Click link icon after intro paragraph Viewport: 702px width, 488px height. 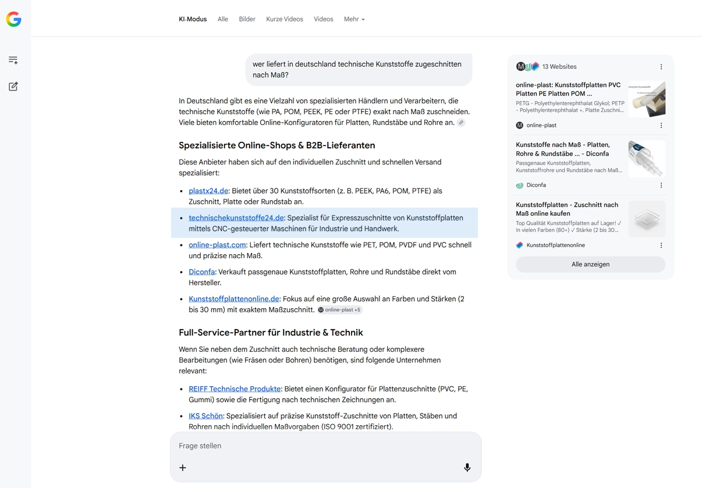461,123
